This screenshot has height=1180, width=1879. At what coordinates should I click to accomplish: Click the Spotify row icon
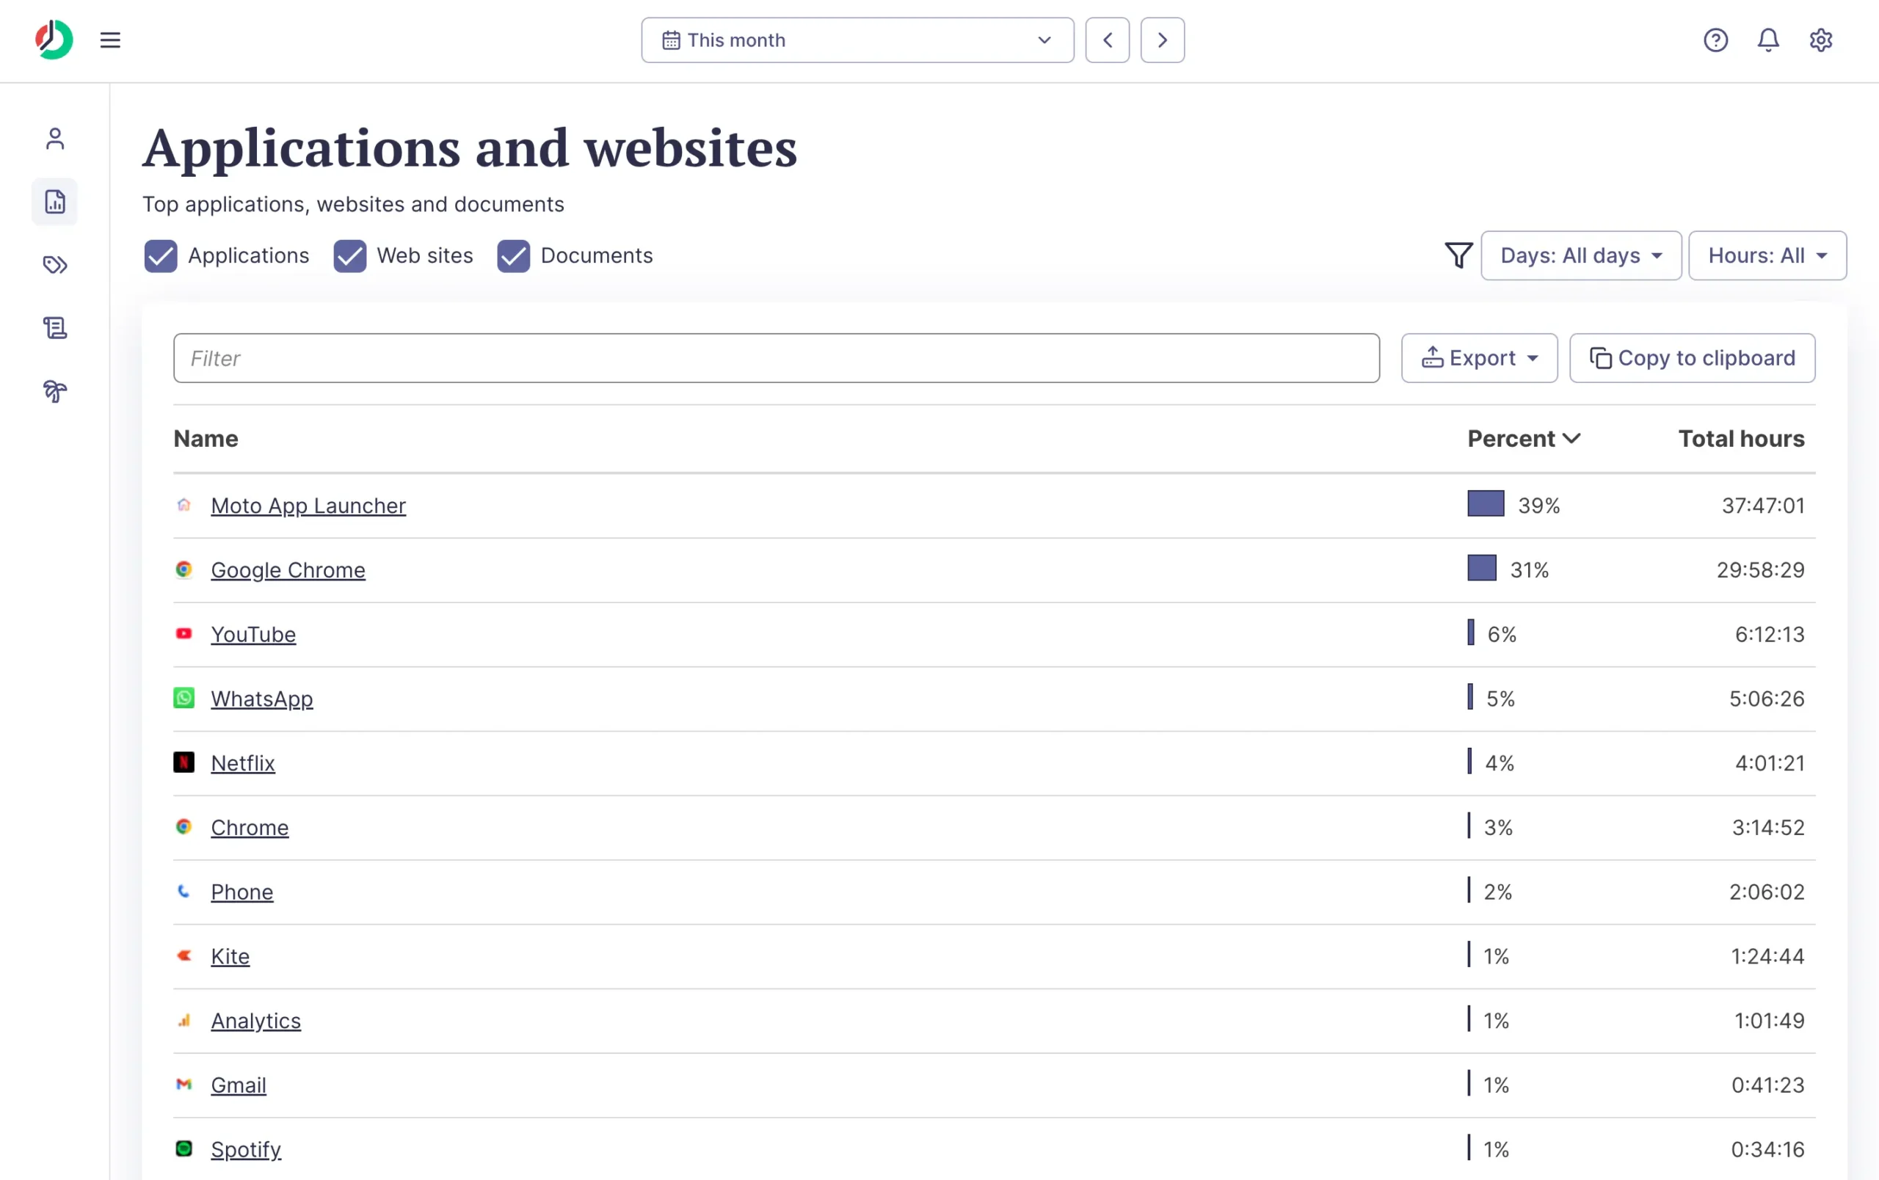click(183, 1148)
